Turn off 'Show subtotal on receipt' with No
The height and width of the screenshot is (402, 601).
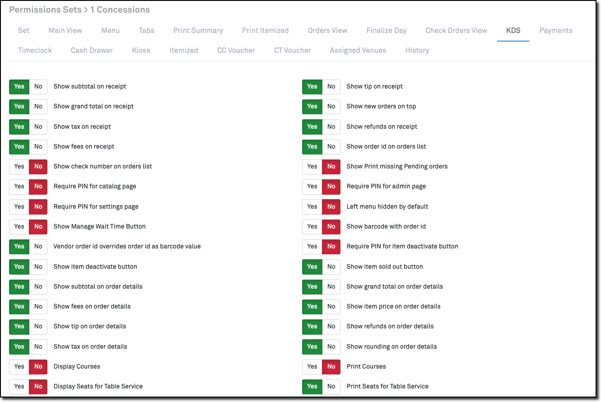pyautogui.click(x=38, y=86)
